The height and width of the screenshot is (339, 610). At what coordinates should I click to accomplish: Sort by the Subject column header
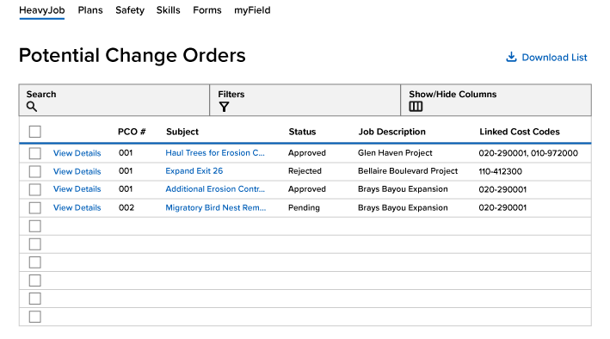182,132
